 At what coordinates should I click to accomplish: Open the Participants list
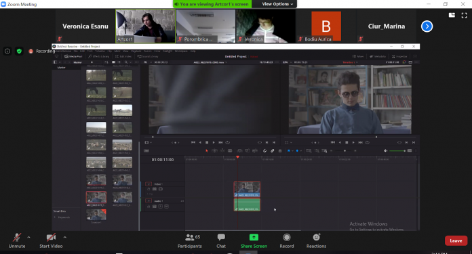(x=190, y=240)
